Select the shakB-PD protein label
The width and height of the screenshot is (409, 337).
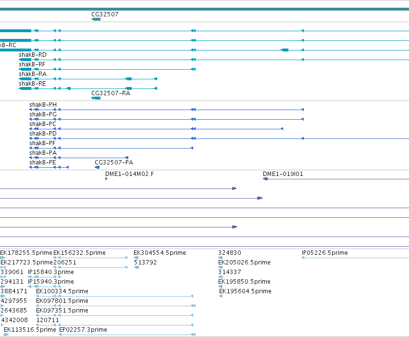click(x=43, y=134)
